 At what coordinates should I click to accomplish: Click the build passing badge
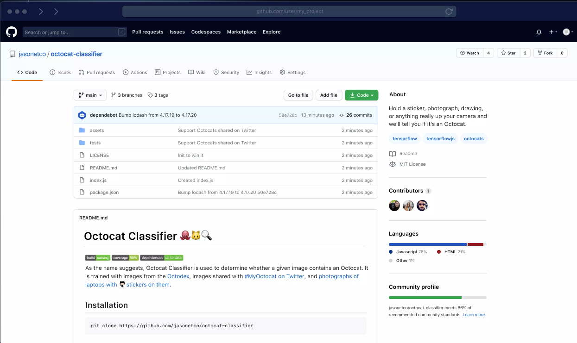tap(98, 258)
